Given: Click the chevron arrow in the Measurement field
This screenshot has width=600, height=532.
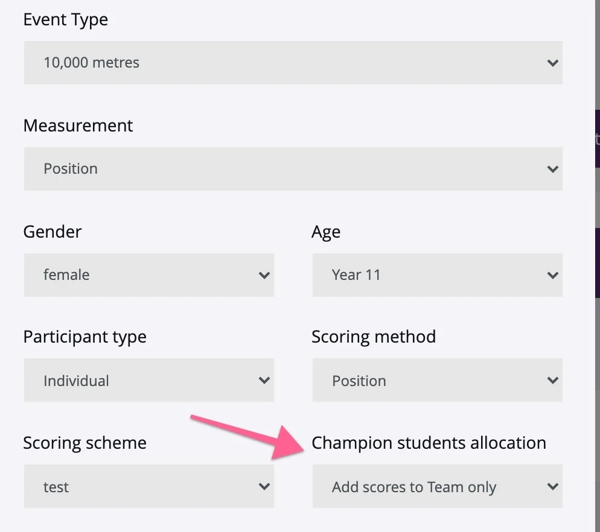Looking at the screenshot, I should [552, 169].
